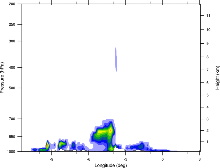
Task: Select the 200 pressure tick label
Action: [x=12, y=4]
